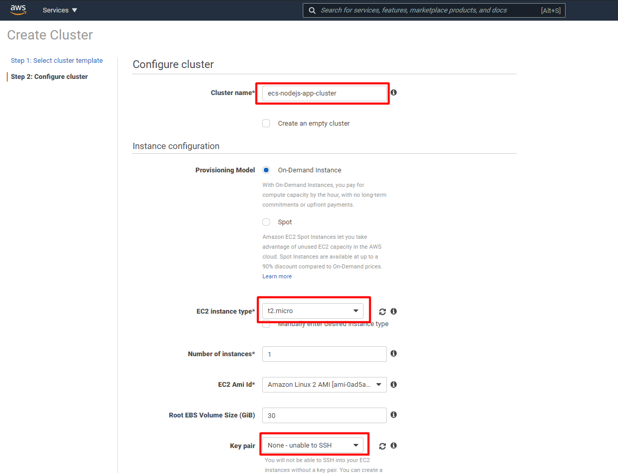Select the Spot provisioning model

tap(266, 222)
